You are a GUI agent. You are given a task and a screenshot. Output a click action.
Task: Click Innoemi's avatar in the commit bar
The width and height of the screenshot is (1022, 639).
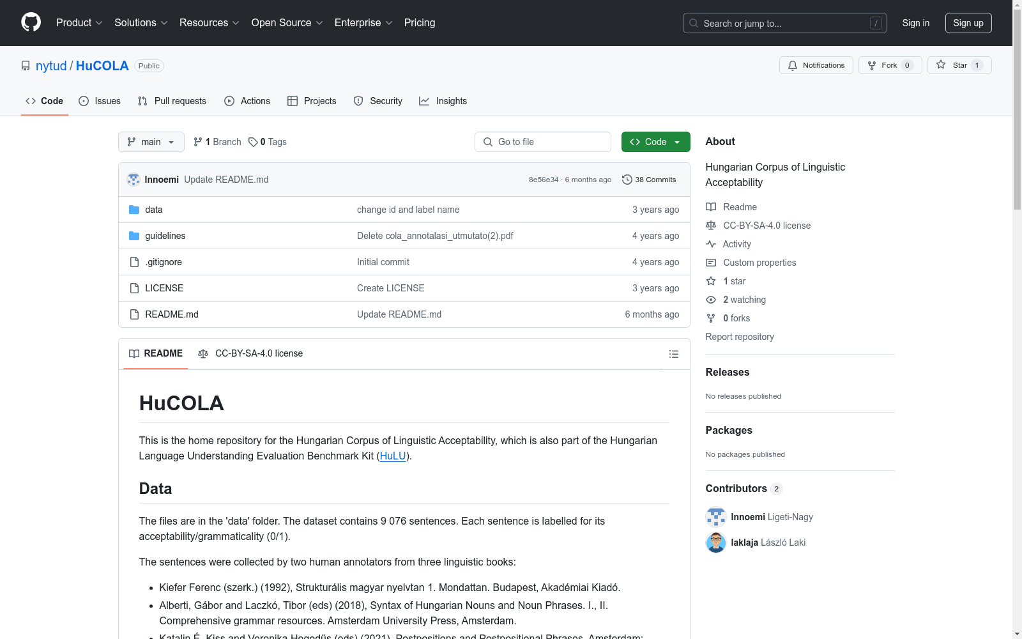133,180
